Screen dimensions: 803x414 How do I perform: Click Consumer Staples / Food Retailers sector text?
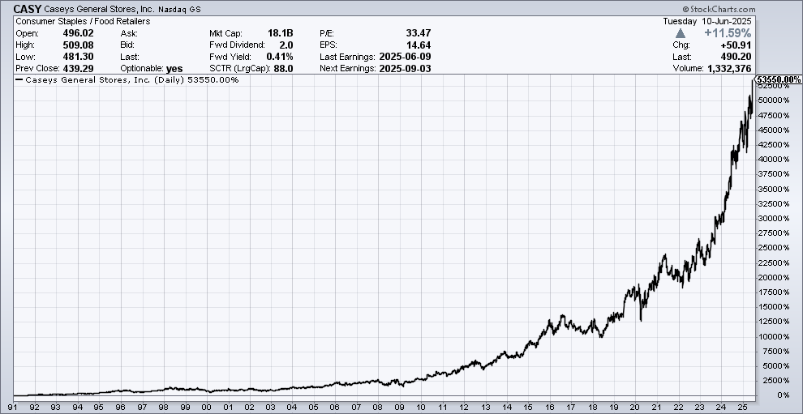coord(83,22)
